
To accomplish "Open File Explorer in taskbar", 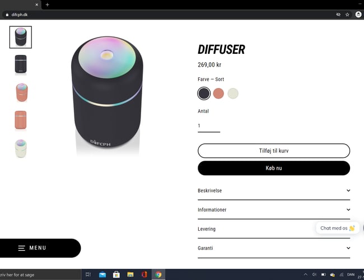I will [x=130, y=274].
